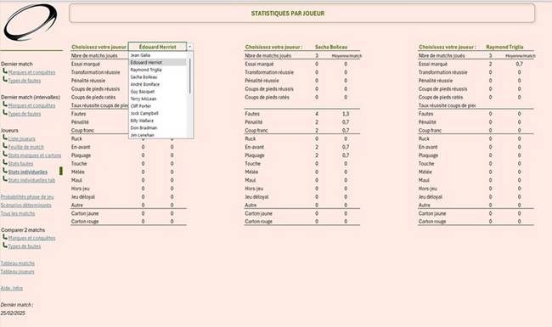Click the arrow icon beside Stats fautes
The width and height of the screenshot is (552, 327).
(5, 162)
